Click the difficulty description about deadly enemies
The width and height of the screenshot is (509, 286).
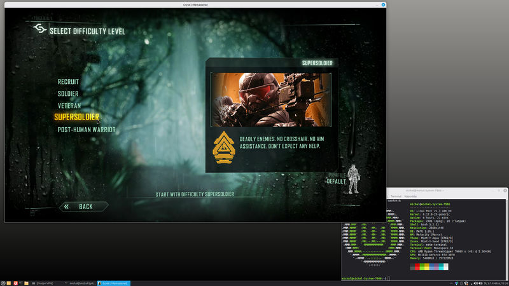tap(281, 142)
